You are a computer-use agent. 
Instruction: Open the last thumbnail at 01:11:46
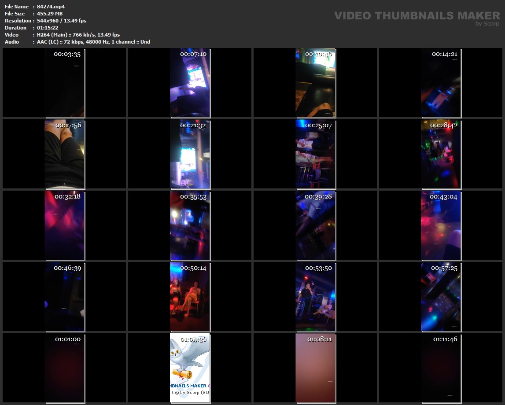[441, 368]
